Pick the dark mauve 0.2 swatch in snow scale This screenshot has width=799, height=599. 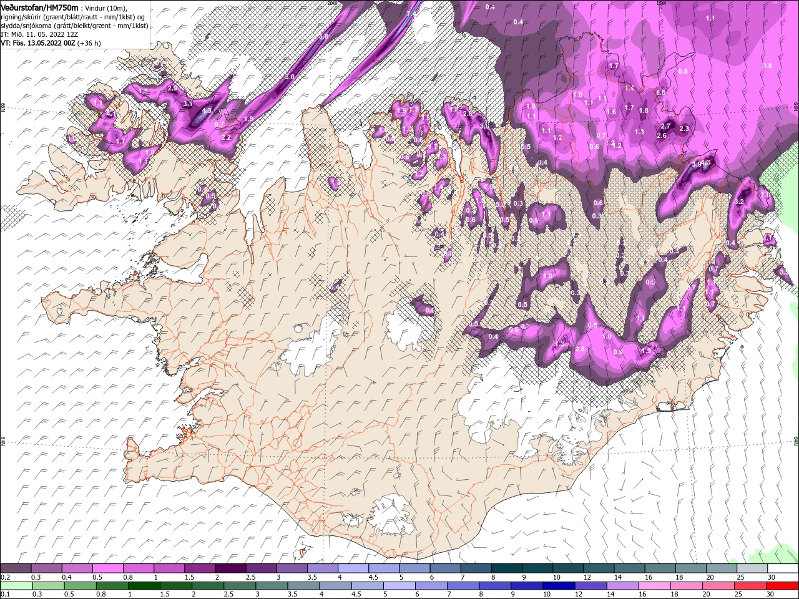click(16, 568)
